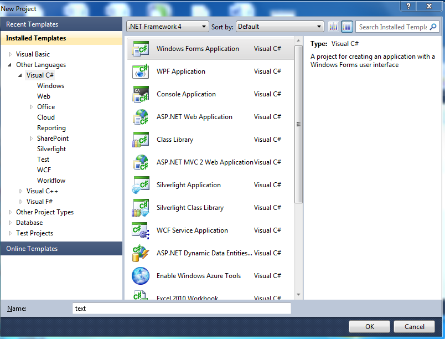The width and height of the screenshot is (445, 339).
Task: Open the Recent Templates section
Action: [61, 24]
